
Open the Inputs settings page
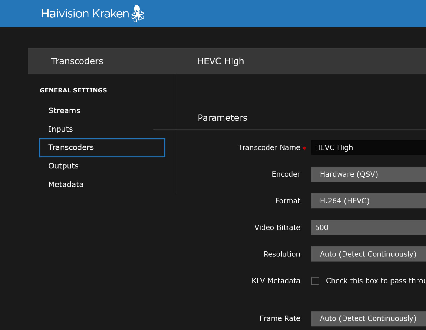(60, 129)
